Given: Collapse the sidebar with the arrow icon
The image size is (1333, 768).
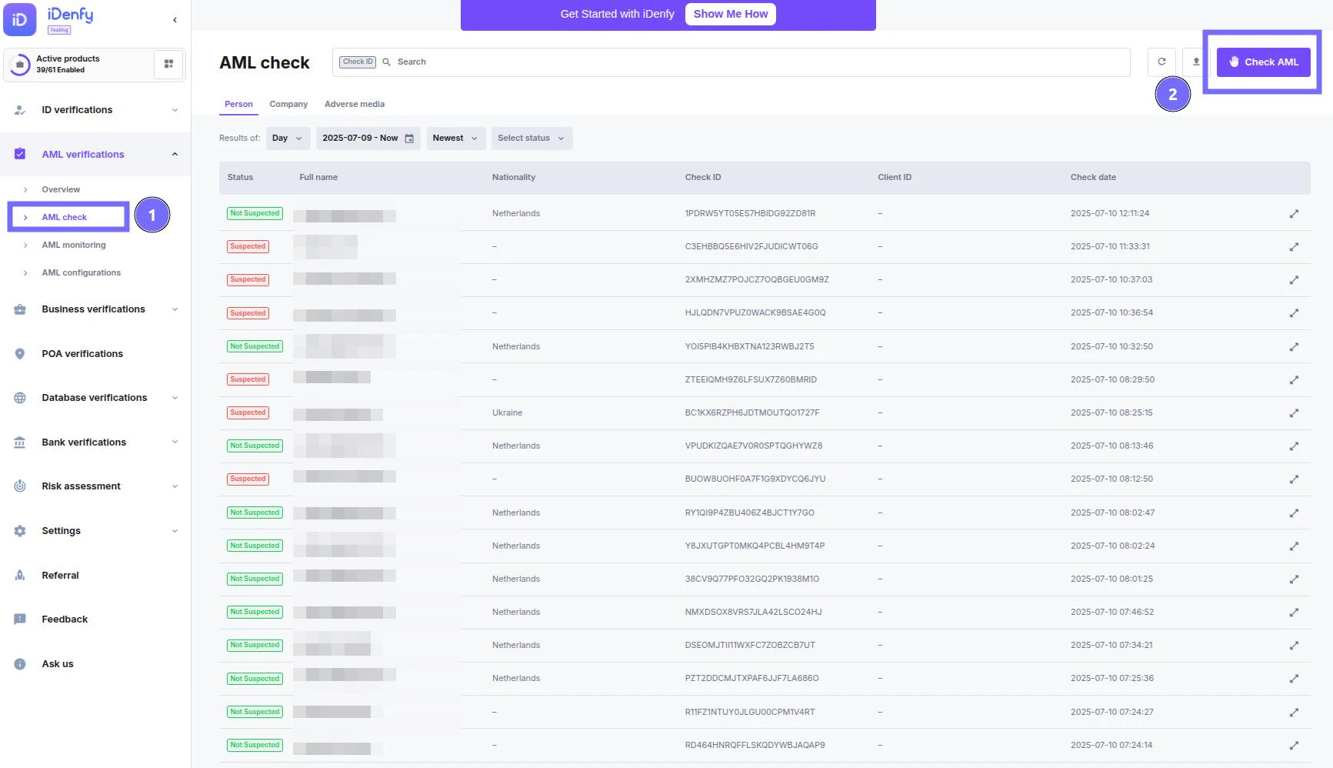Looking at the screenshot, I should click(175, 20).
